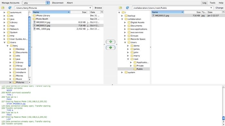Screen dimensions: 225x126
Task: Select the Groups folder in remote tree
Action: pyautogui.click(x=133, y=36)
